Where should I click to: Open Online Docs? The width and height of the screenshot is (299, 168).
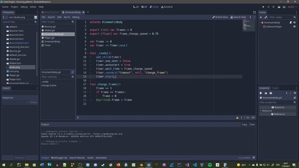(220, 17)
